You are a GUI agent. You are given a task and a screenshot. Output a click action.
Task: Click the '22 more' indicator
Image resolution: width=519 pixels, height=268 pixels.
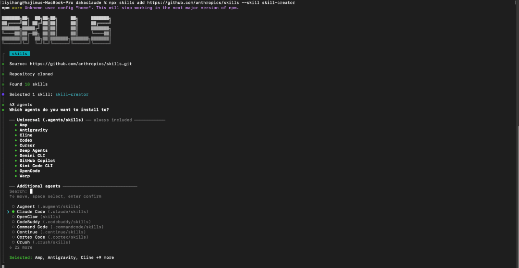[21, 247]
